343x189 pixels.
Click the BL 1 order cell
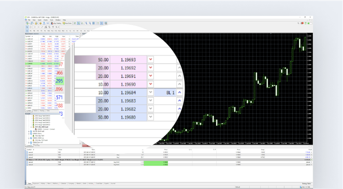[x=164, y=92]
